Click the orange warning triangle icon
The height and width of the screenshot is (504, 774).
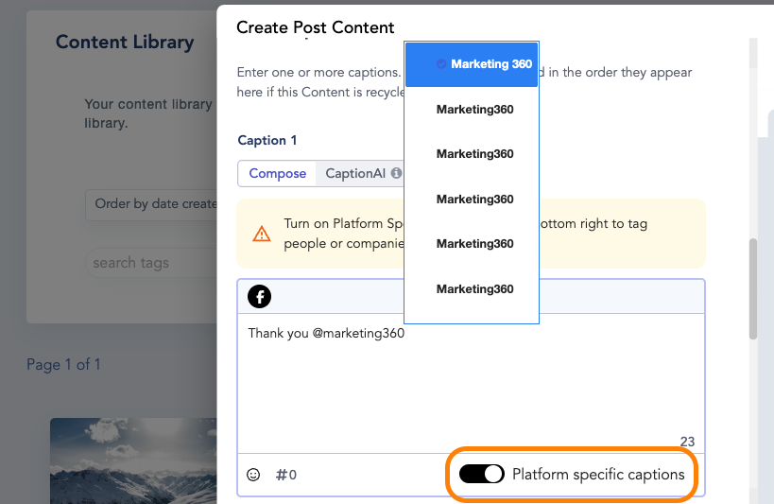click(x=261, y=234)
